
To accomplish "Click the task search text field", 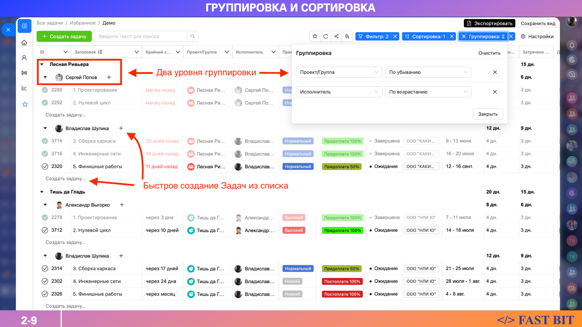I will 141,36.
